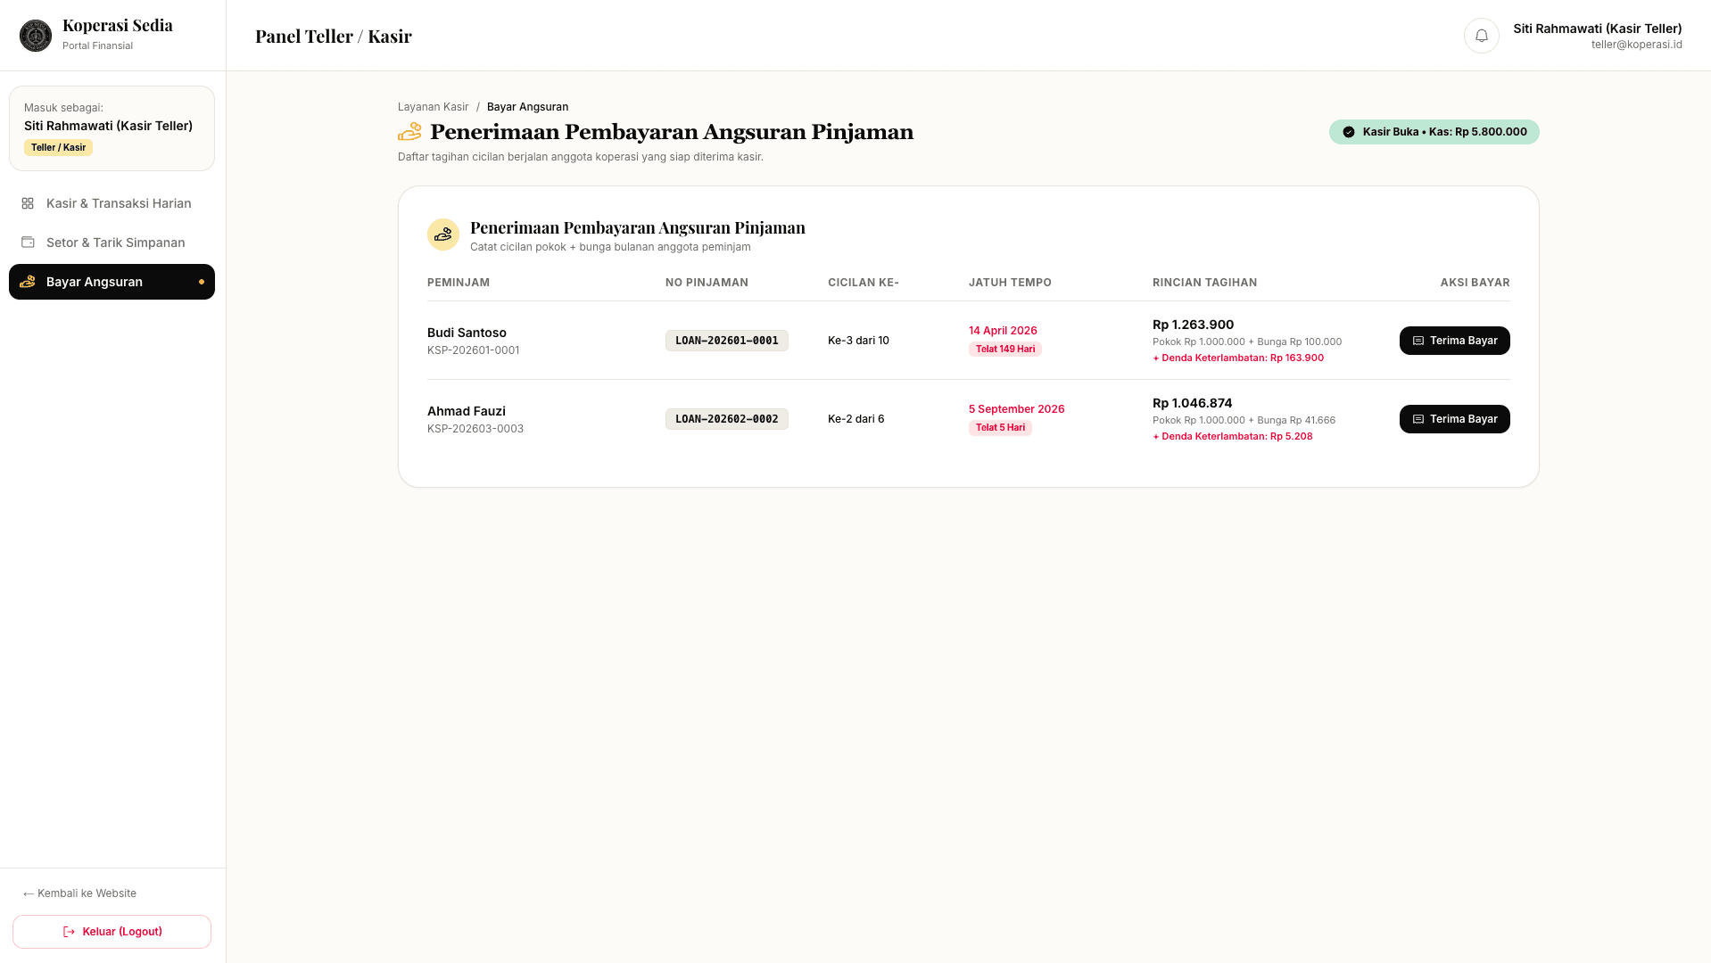Click the Telat 149 Hari badge
This screenshot has height=963, width=1711.
[1004, 350]
